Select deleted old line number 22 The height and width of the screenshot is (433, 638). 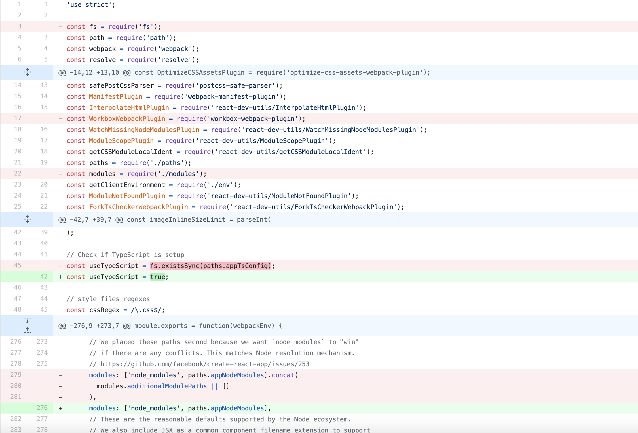pyautogui.click(x=18, y=173)
